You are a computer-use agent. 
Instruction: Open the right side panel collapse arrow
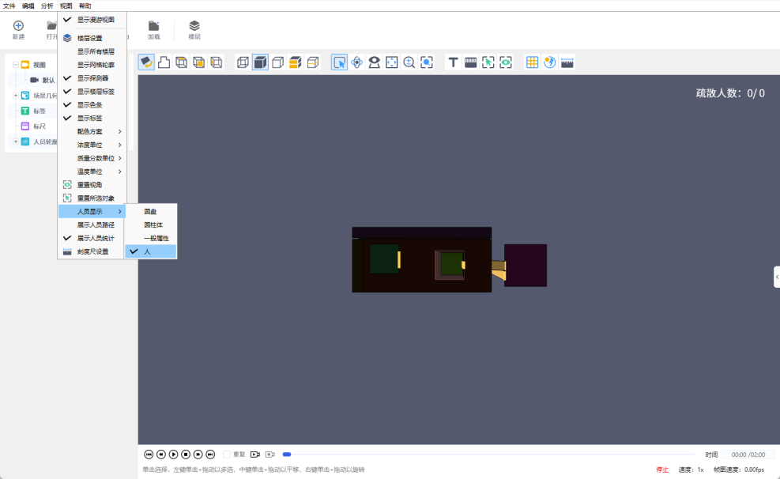click(x=777, y=277)
